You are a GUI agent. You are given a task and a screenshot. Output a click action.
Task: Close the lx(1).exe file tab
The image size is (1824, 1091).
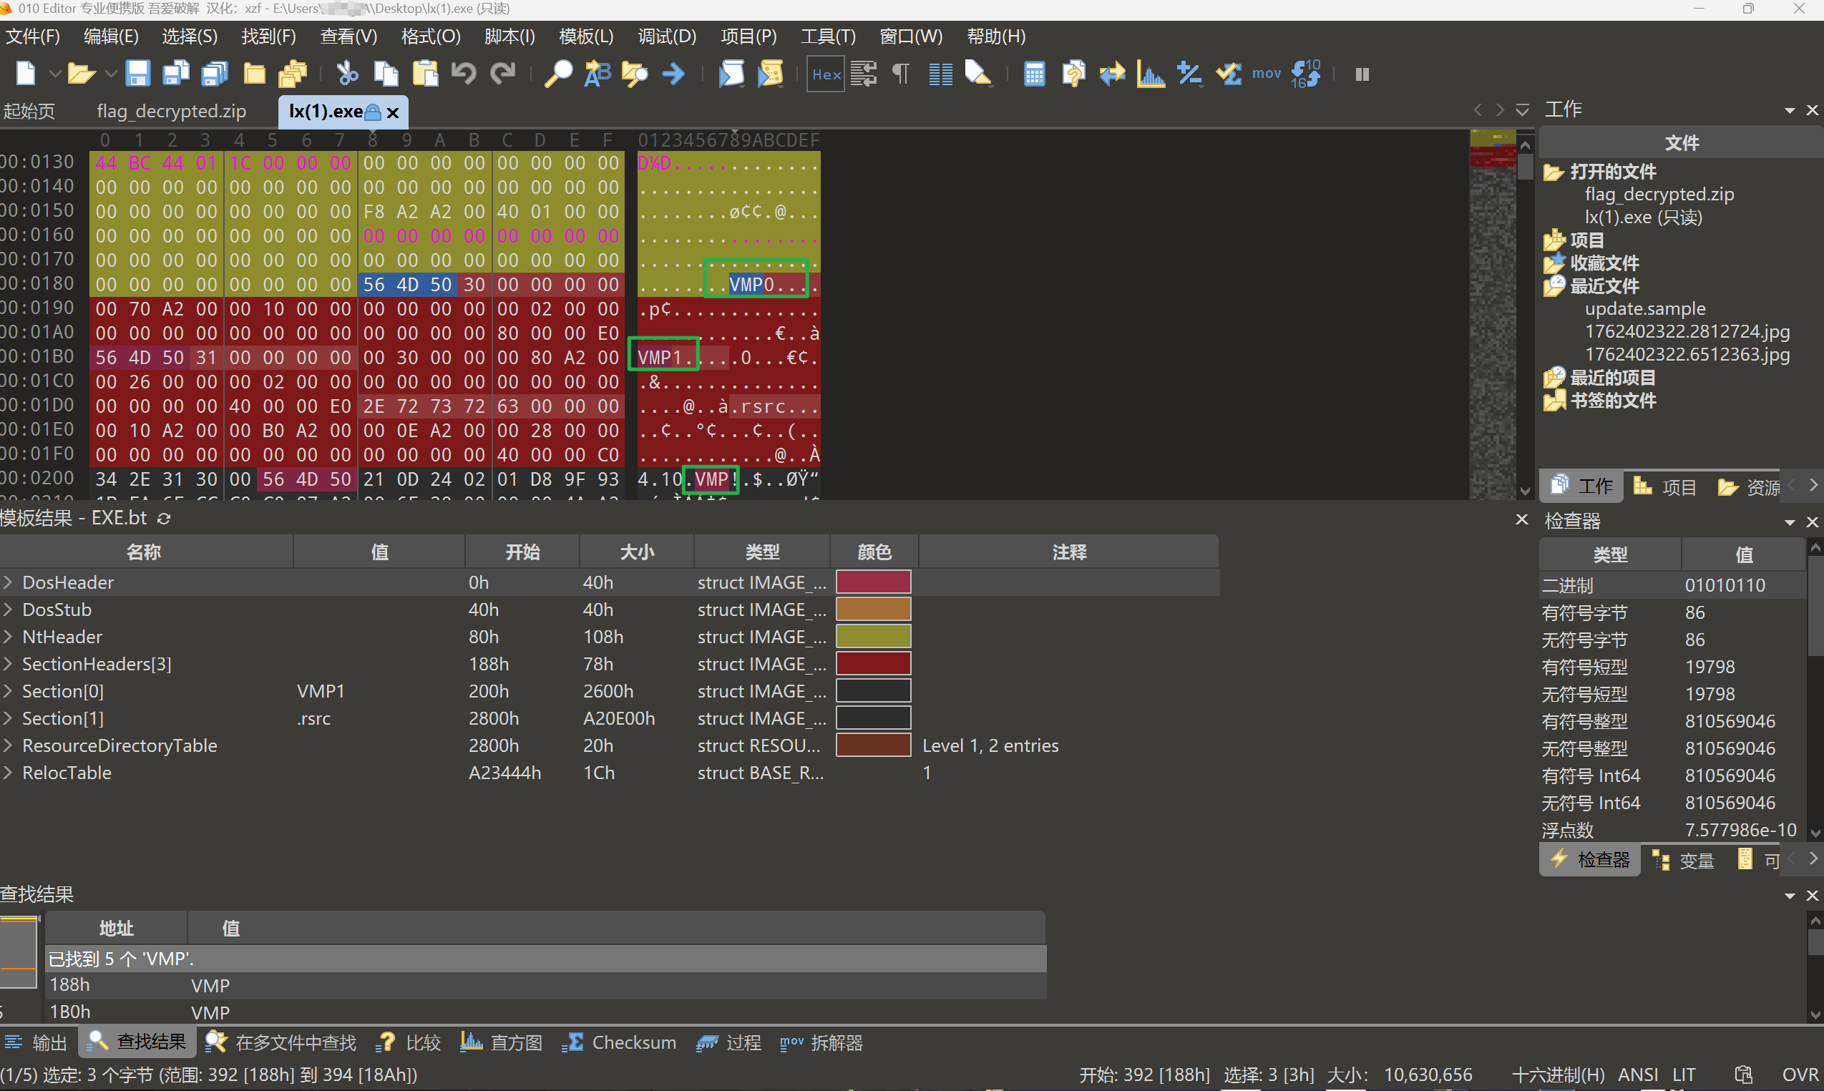393,112
